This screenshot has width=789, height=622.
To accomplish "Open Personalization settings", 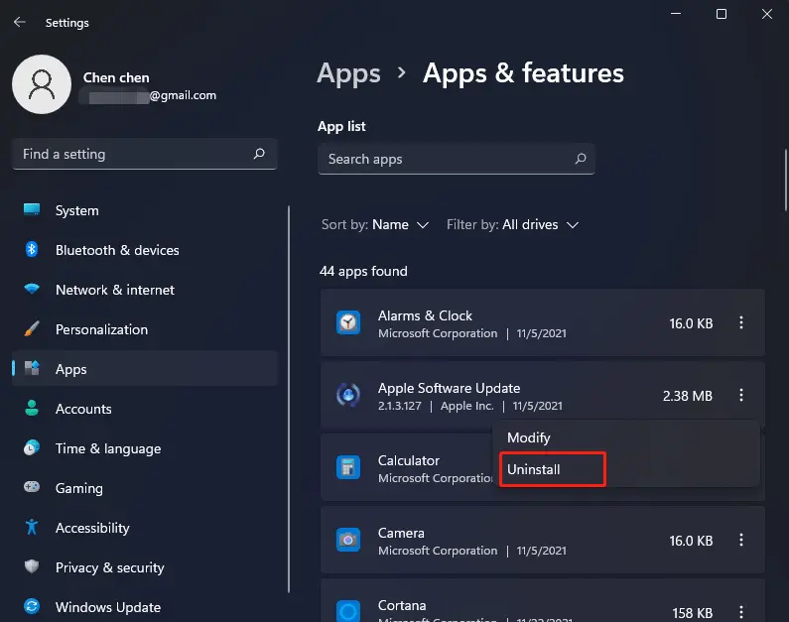I will click(145, 329).
